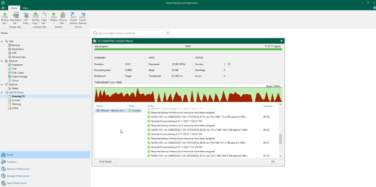The width and height of the screenshot is (376, 187).
Task: Open the Inventory navigation pane
Action: pos(45,162)
